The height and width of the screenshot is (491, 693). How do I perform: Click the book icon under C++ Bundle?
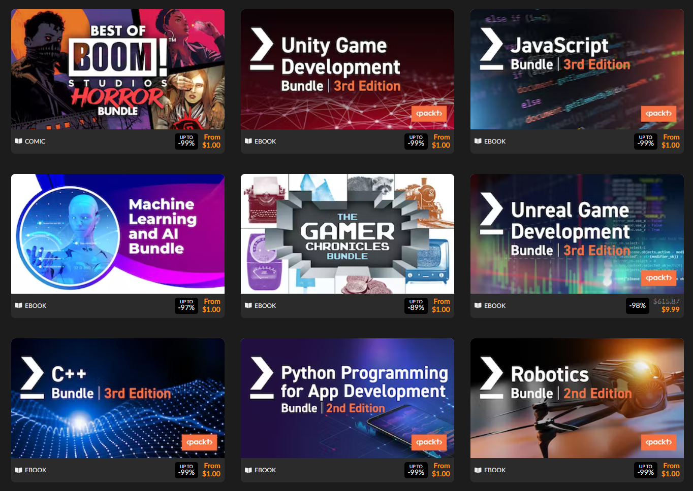pos(19,470)
